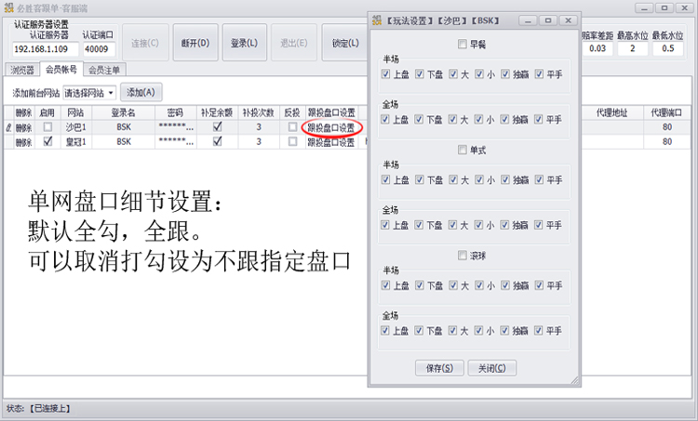
Task: Uncheck 独赢 under 单式 全场
Action: (504, 225)
